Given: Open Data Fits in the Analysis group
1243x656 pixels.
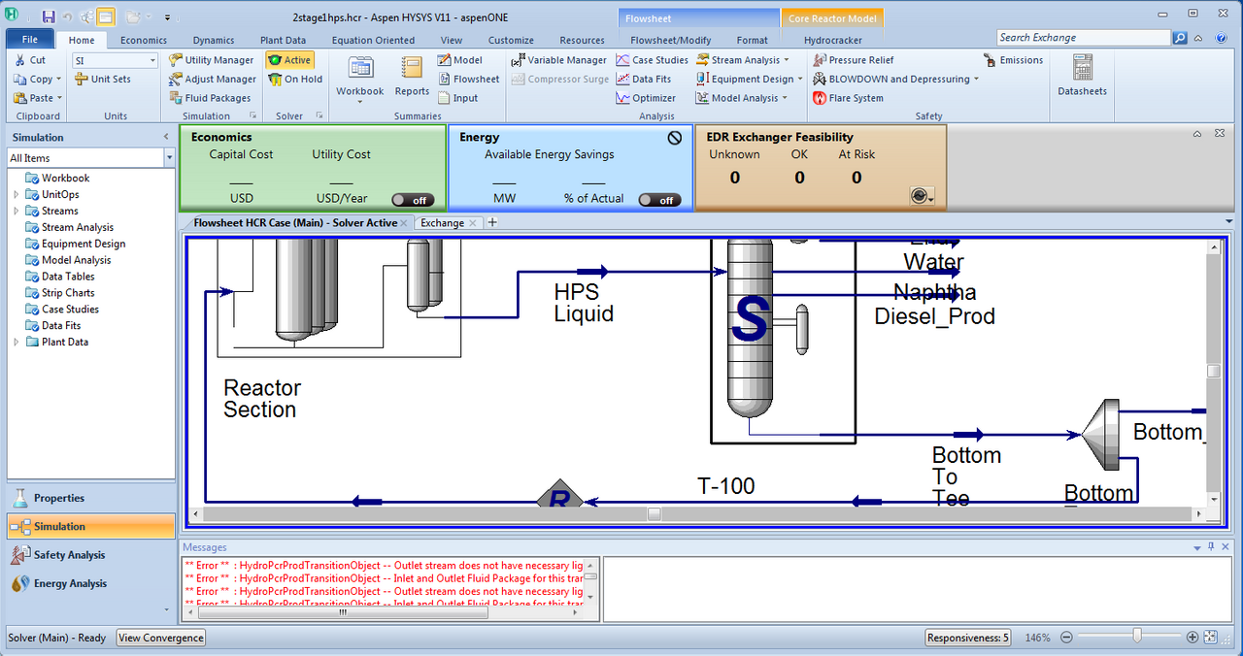Looking at the screenshot, I should (x=644, y=80).
